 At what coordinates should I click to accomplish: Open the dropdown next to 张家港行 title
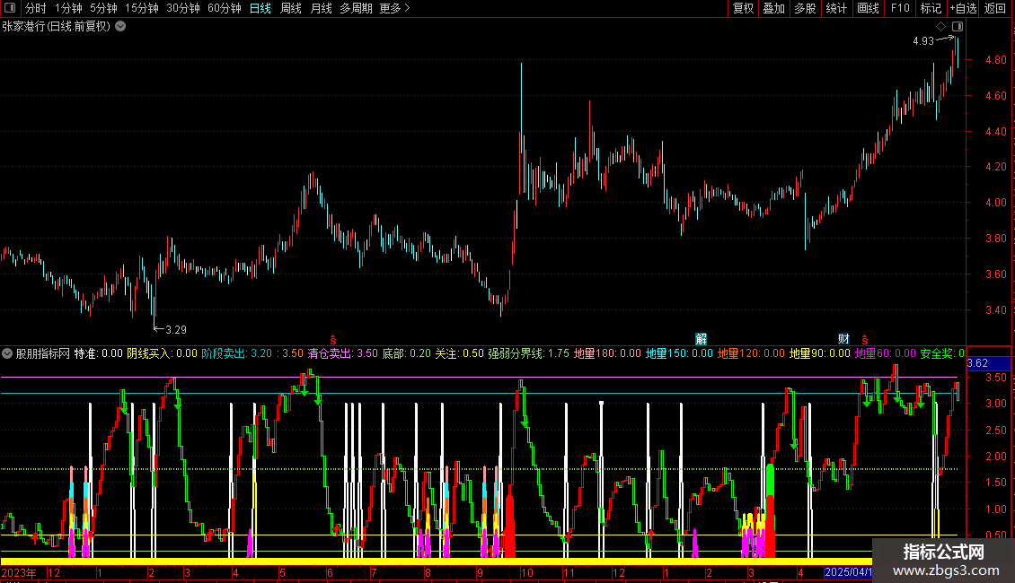(x=120, y=27)
